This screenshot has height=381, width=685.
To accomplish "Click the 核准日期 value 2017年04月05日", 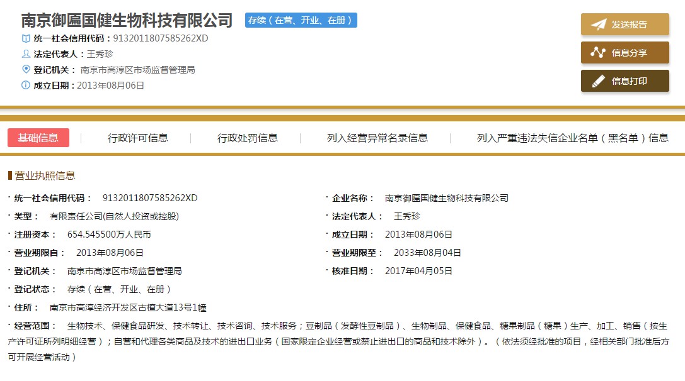I will (418, 271).
